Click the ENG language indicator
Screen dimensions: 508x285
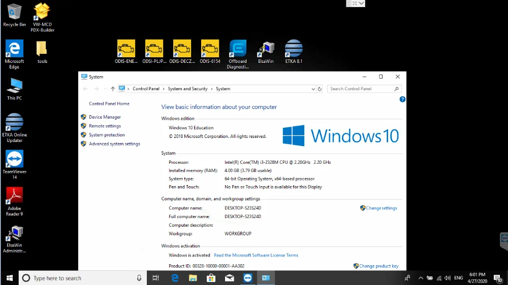pyautogui.click(x=458, y=278)
